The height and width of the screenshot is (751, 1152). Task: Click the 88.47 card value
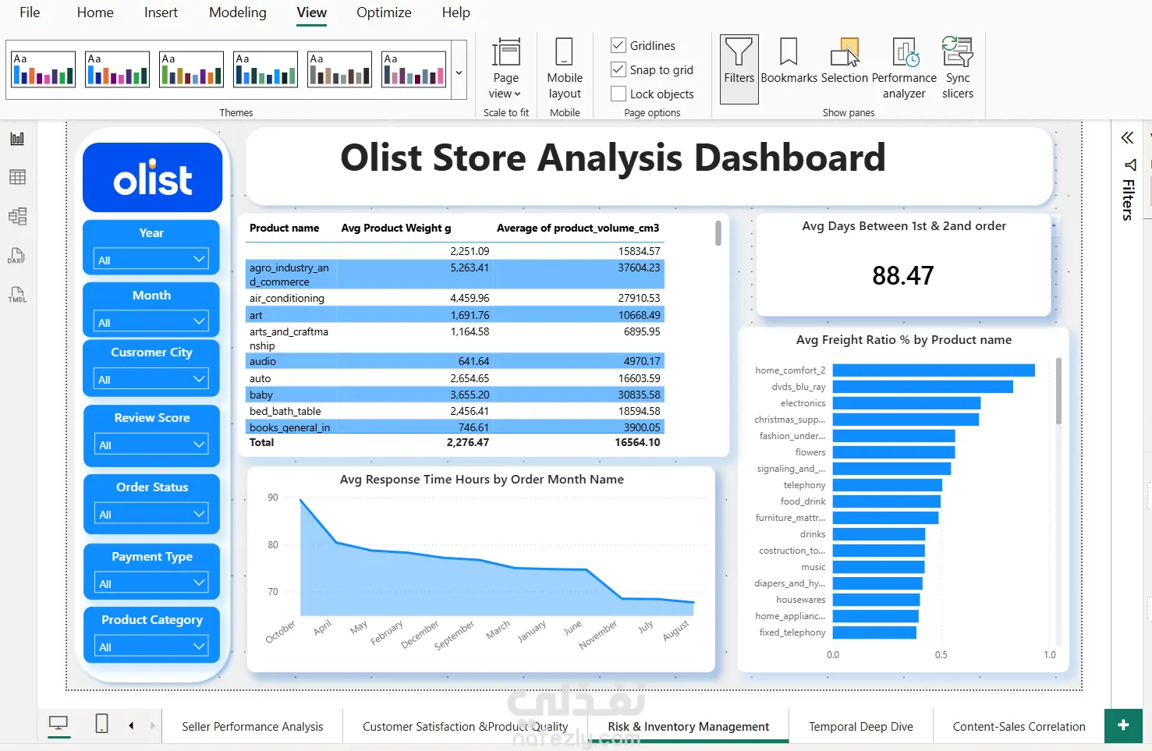click(x=903, y=275)
